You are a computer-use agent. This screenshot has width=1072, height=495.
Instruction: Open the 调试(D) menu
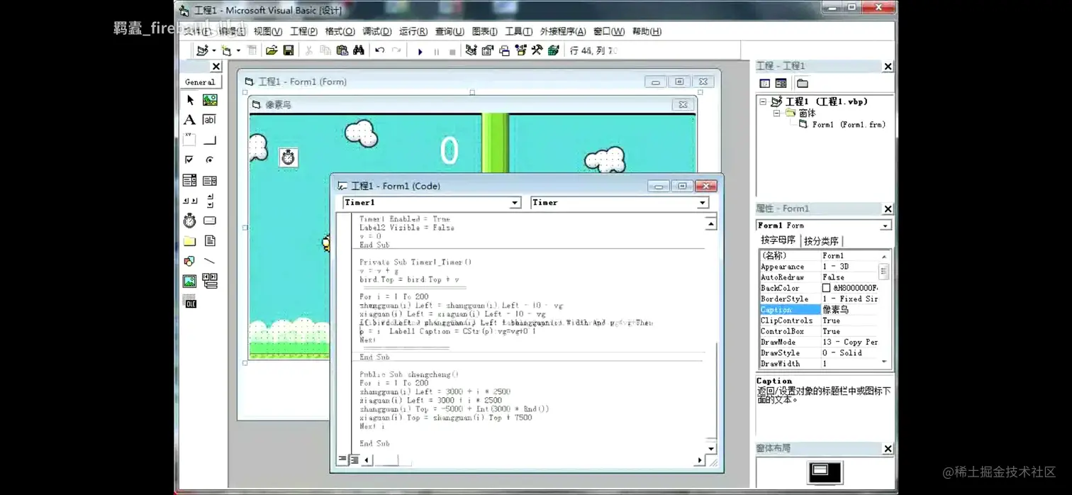point(376,31)
